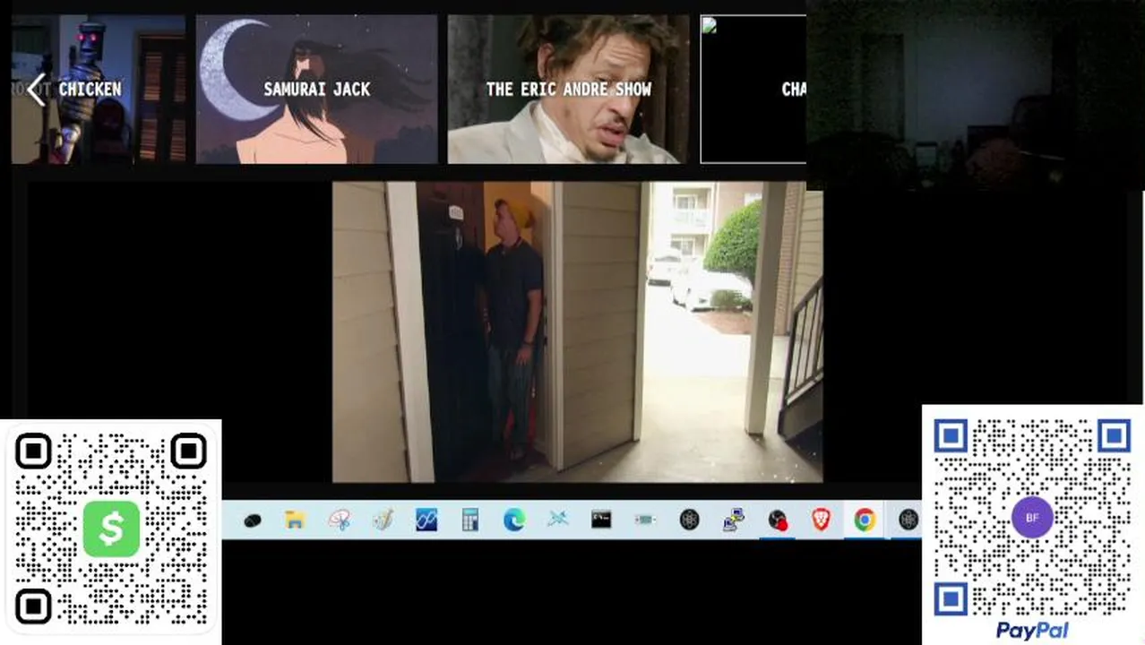This screenshot has height=645, width=1145.
Task: Click the Cash App QR code
Action: 111,529
